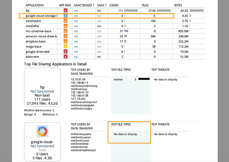Click the archive file type entry
229x162 pixels.
(x=118, y=79)
